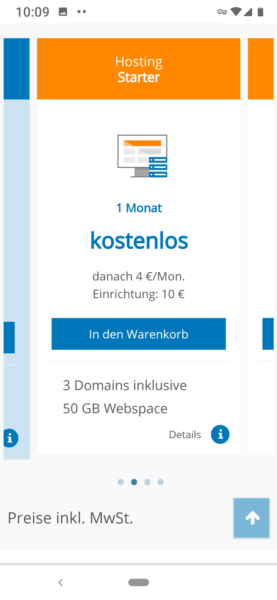
Task: Tap the info icon on the left card
Action: [10, 438]
